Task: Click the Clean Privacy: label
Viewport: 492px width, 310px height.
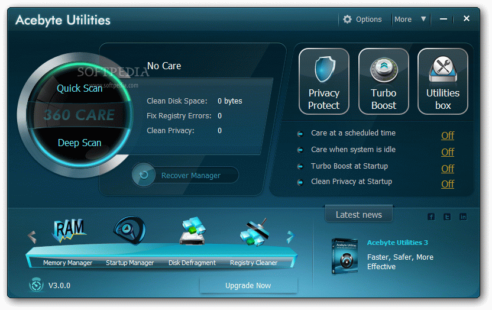Action: pyautogui.click(x=170, y=131)
